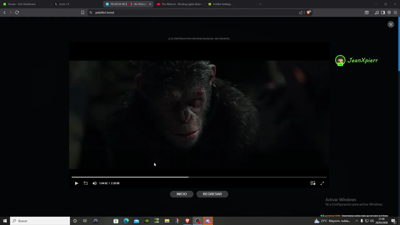
Task: Enable picture-in-picture mode in player
Action: [313, 183]
